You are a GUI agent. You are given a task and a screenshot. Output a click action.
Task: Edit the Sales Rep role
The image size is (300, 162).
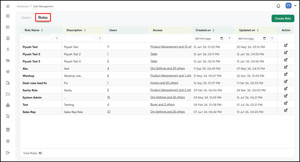pos(286,110)
